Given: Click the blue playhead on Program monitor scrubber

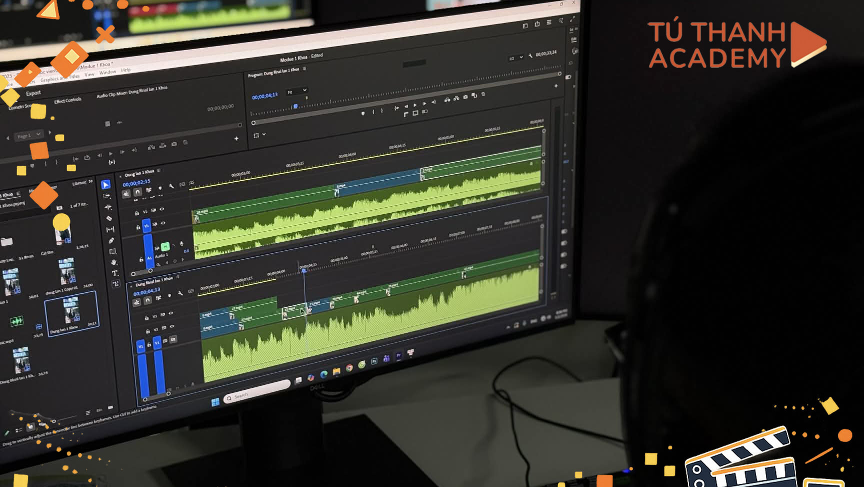Looking at the screenshot, I should (295, 106).
